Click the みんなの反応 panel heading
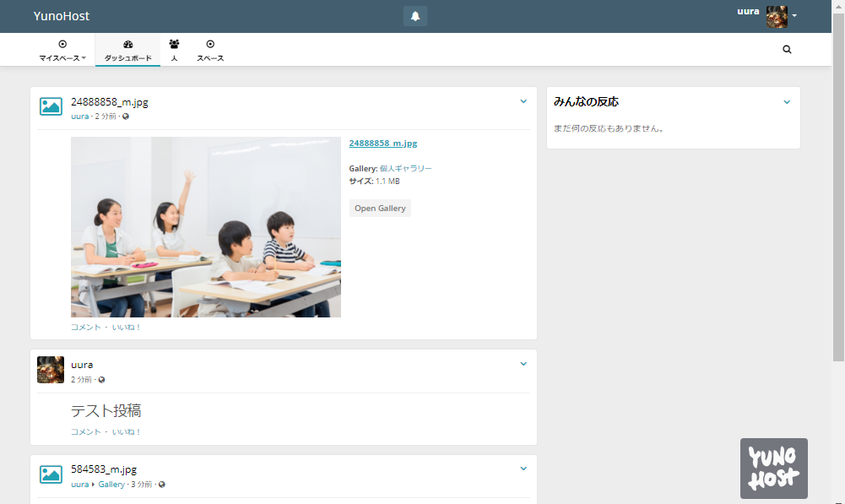The width and height of the screenshot is (845, 504). (587, 102)
